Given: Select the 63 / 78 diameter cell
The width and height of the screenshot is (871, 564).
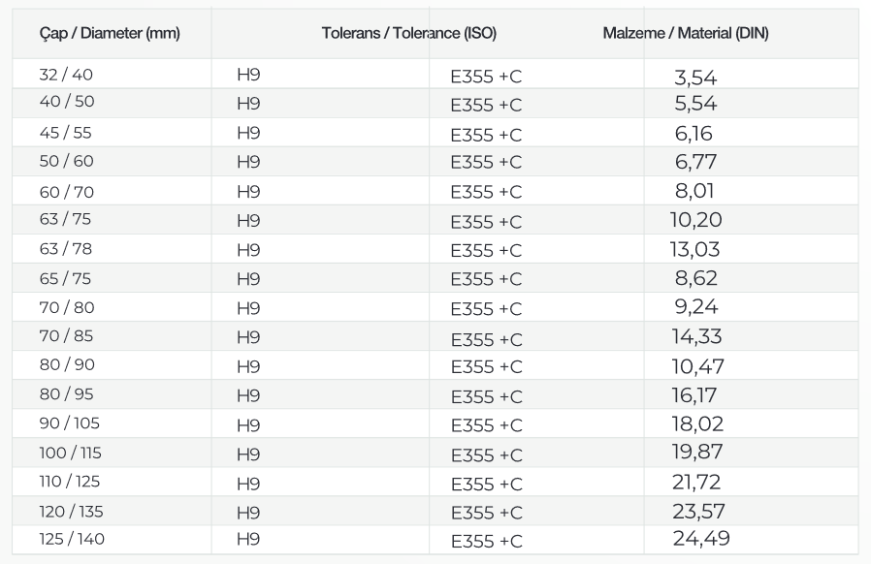Looking at the screenshot, I should coord(67,249).
